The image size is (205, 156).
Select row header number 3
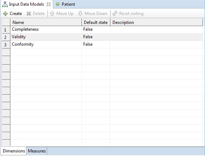6,45
